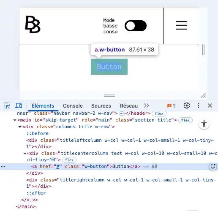Grab the corner viewport resize handle
The image size is (218, 211).
click(203, 95)
